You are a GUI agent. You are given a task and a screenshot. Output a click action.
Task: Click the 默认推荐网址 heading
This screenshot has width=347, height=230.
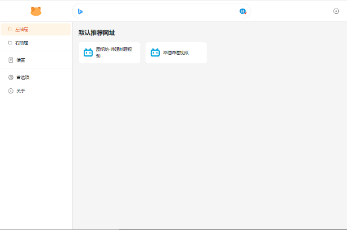pyautogui.click(x=96, y=33)
